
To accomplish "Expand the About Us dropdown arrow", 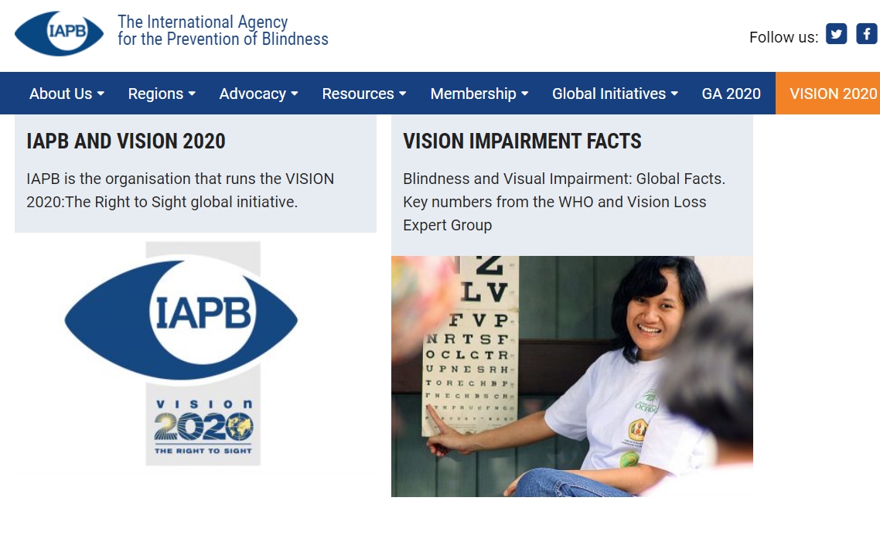I will click(101, 94).
